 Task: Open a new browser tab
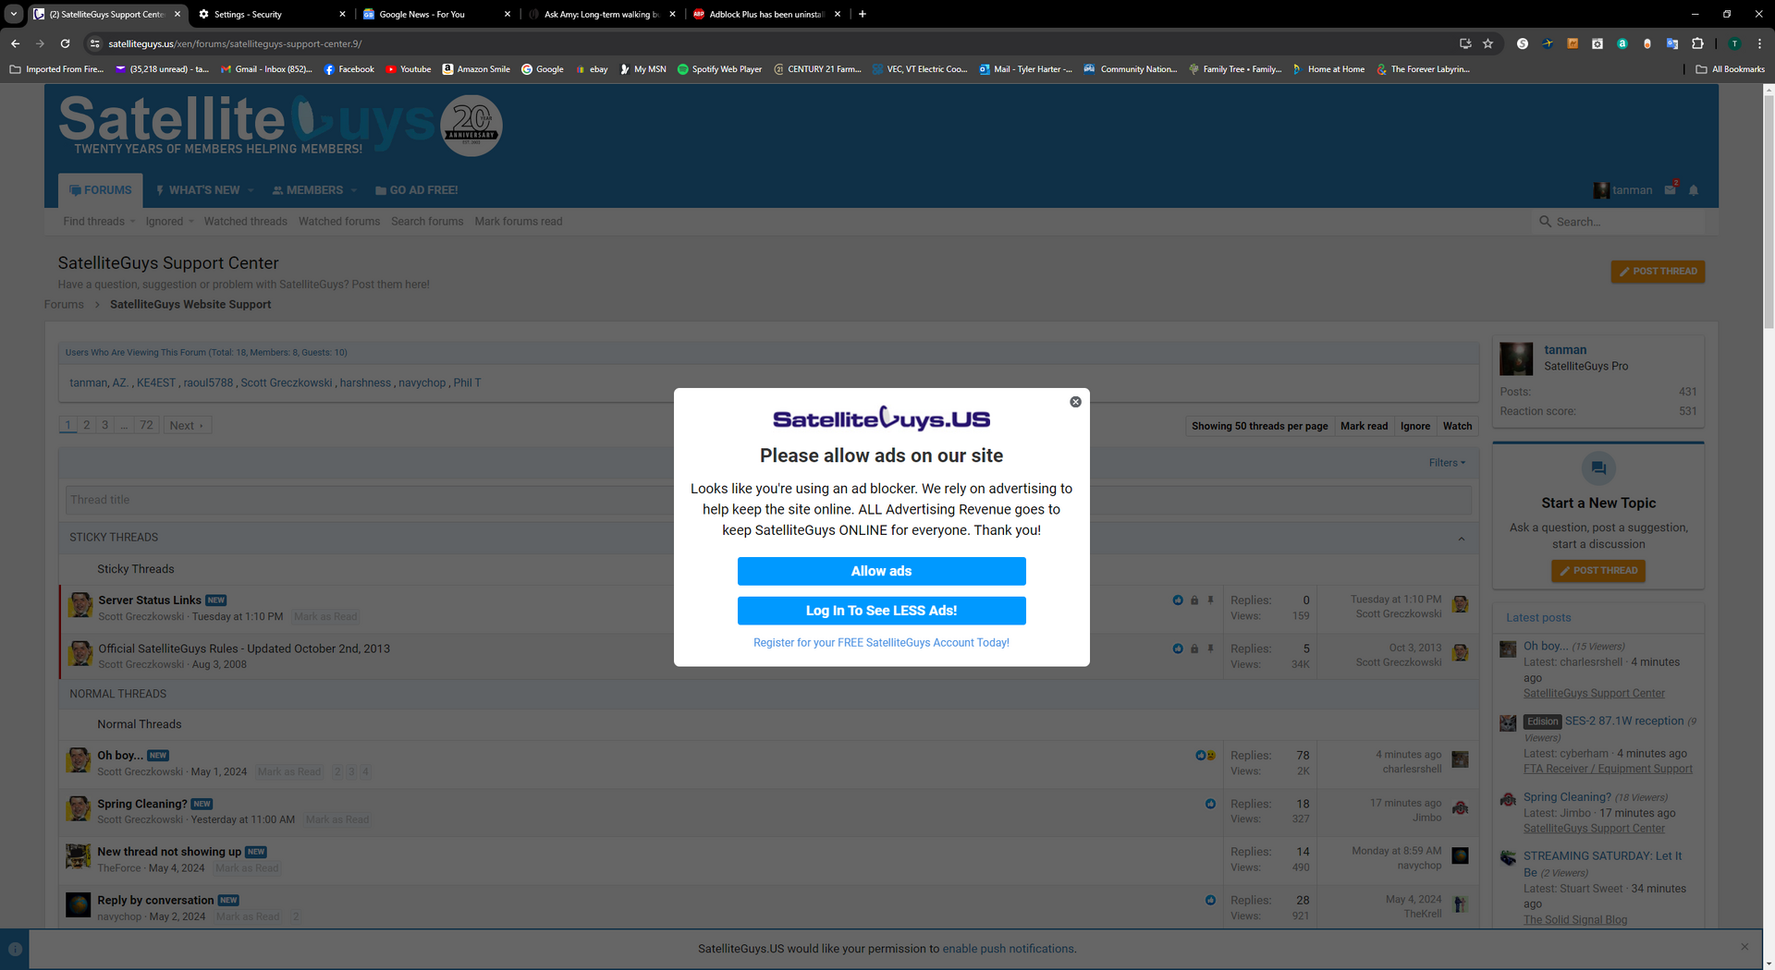[x=863, y=14]
